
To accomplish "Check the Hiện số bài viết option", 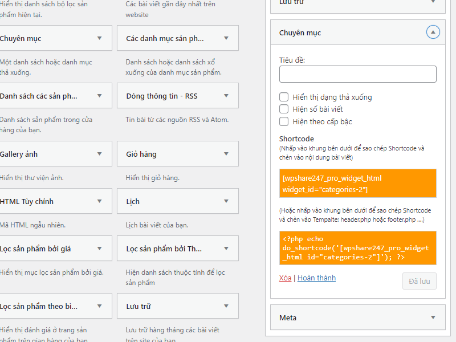I will [284, 109].
